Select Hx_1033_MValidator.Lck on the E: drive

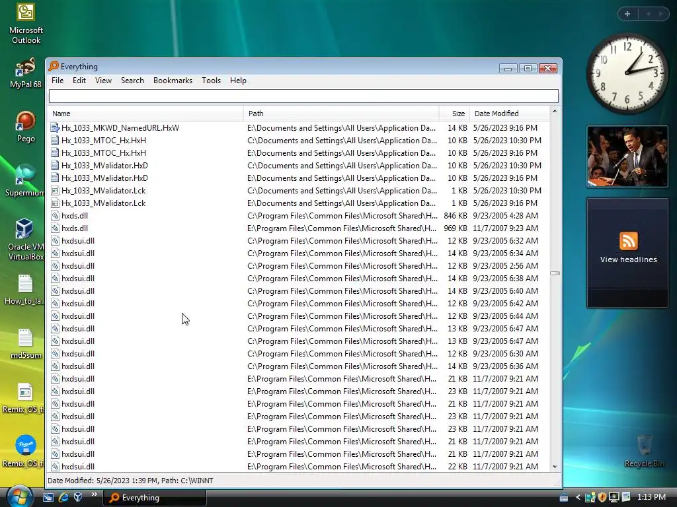(x=103, y=203)
